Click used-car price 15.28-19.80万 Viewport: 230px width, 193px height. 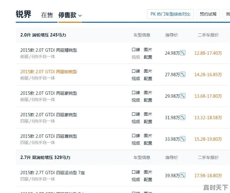click(x=208, y=139)
